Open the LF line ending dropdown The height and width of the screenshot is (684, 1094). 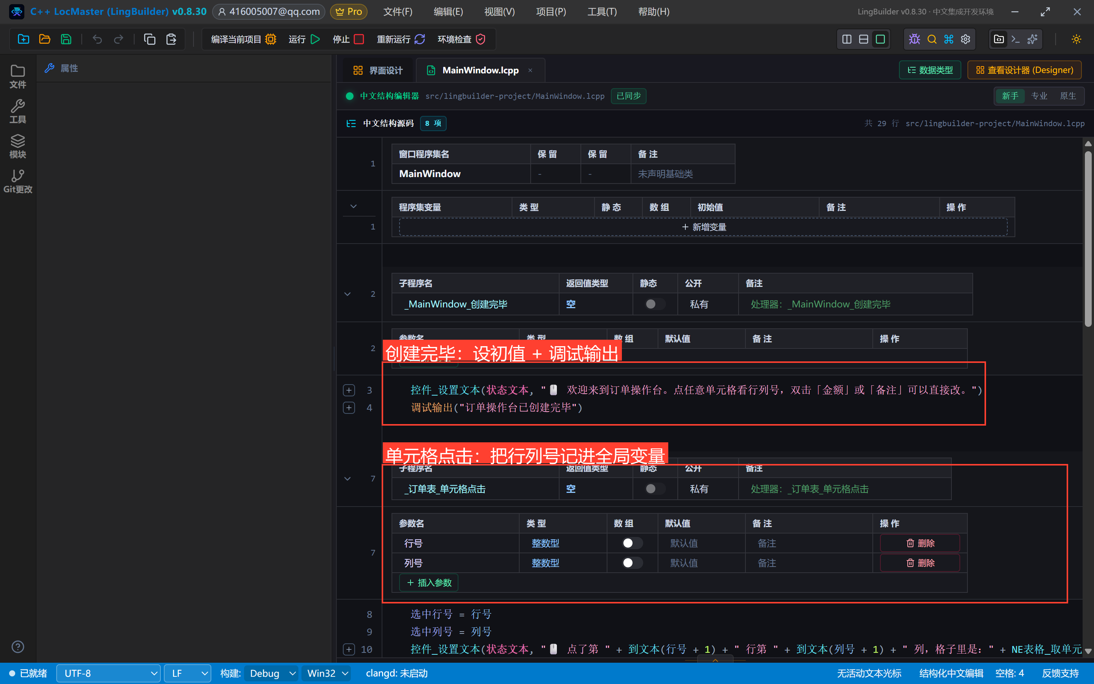point(187,673)
